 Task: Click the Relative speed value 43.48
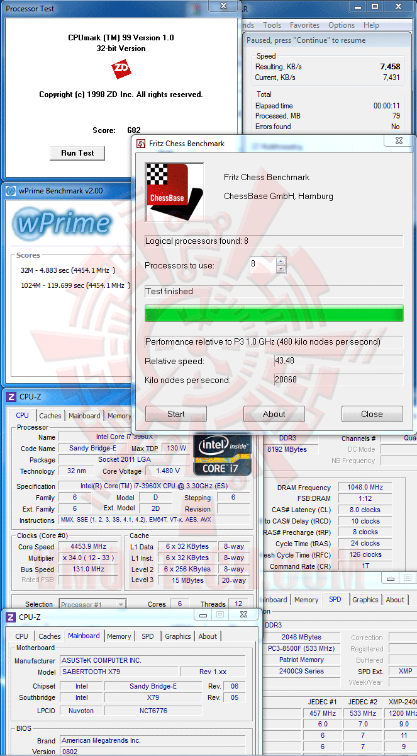click(x=338, y=361)
